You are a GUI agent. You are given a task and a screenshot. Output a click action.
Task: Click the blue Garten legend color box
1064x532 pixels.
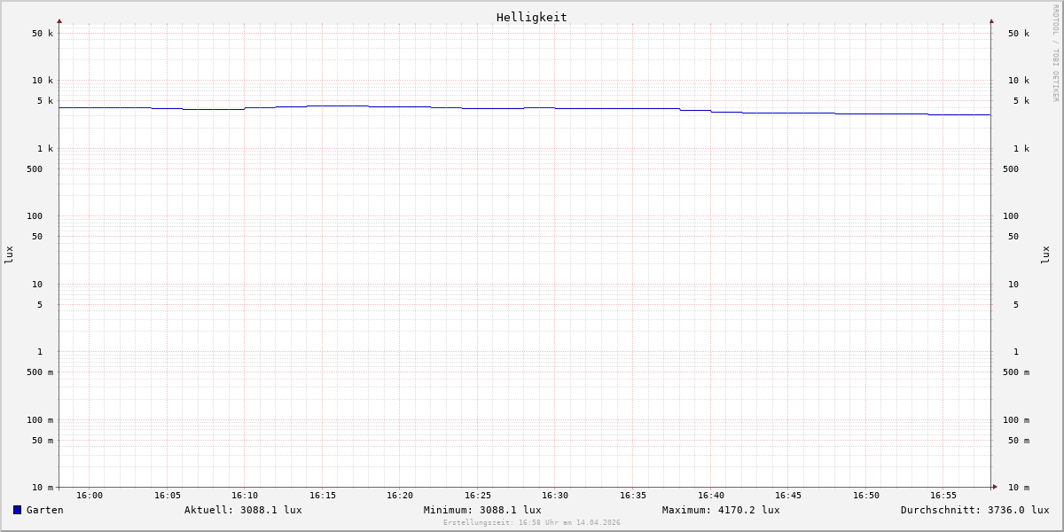[17, 510]
